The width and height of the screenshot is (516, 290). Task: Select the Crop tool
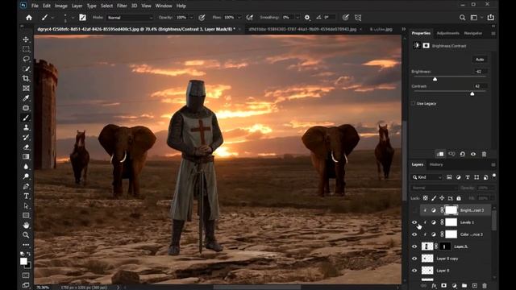tap(26, 79)
